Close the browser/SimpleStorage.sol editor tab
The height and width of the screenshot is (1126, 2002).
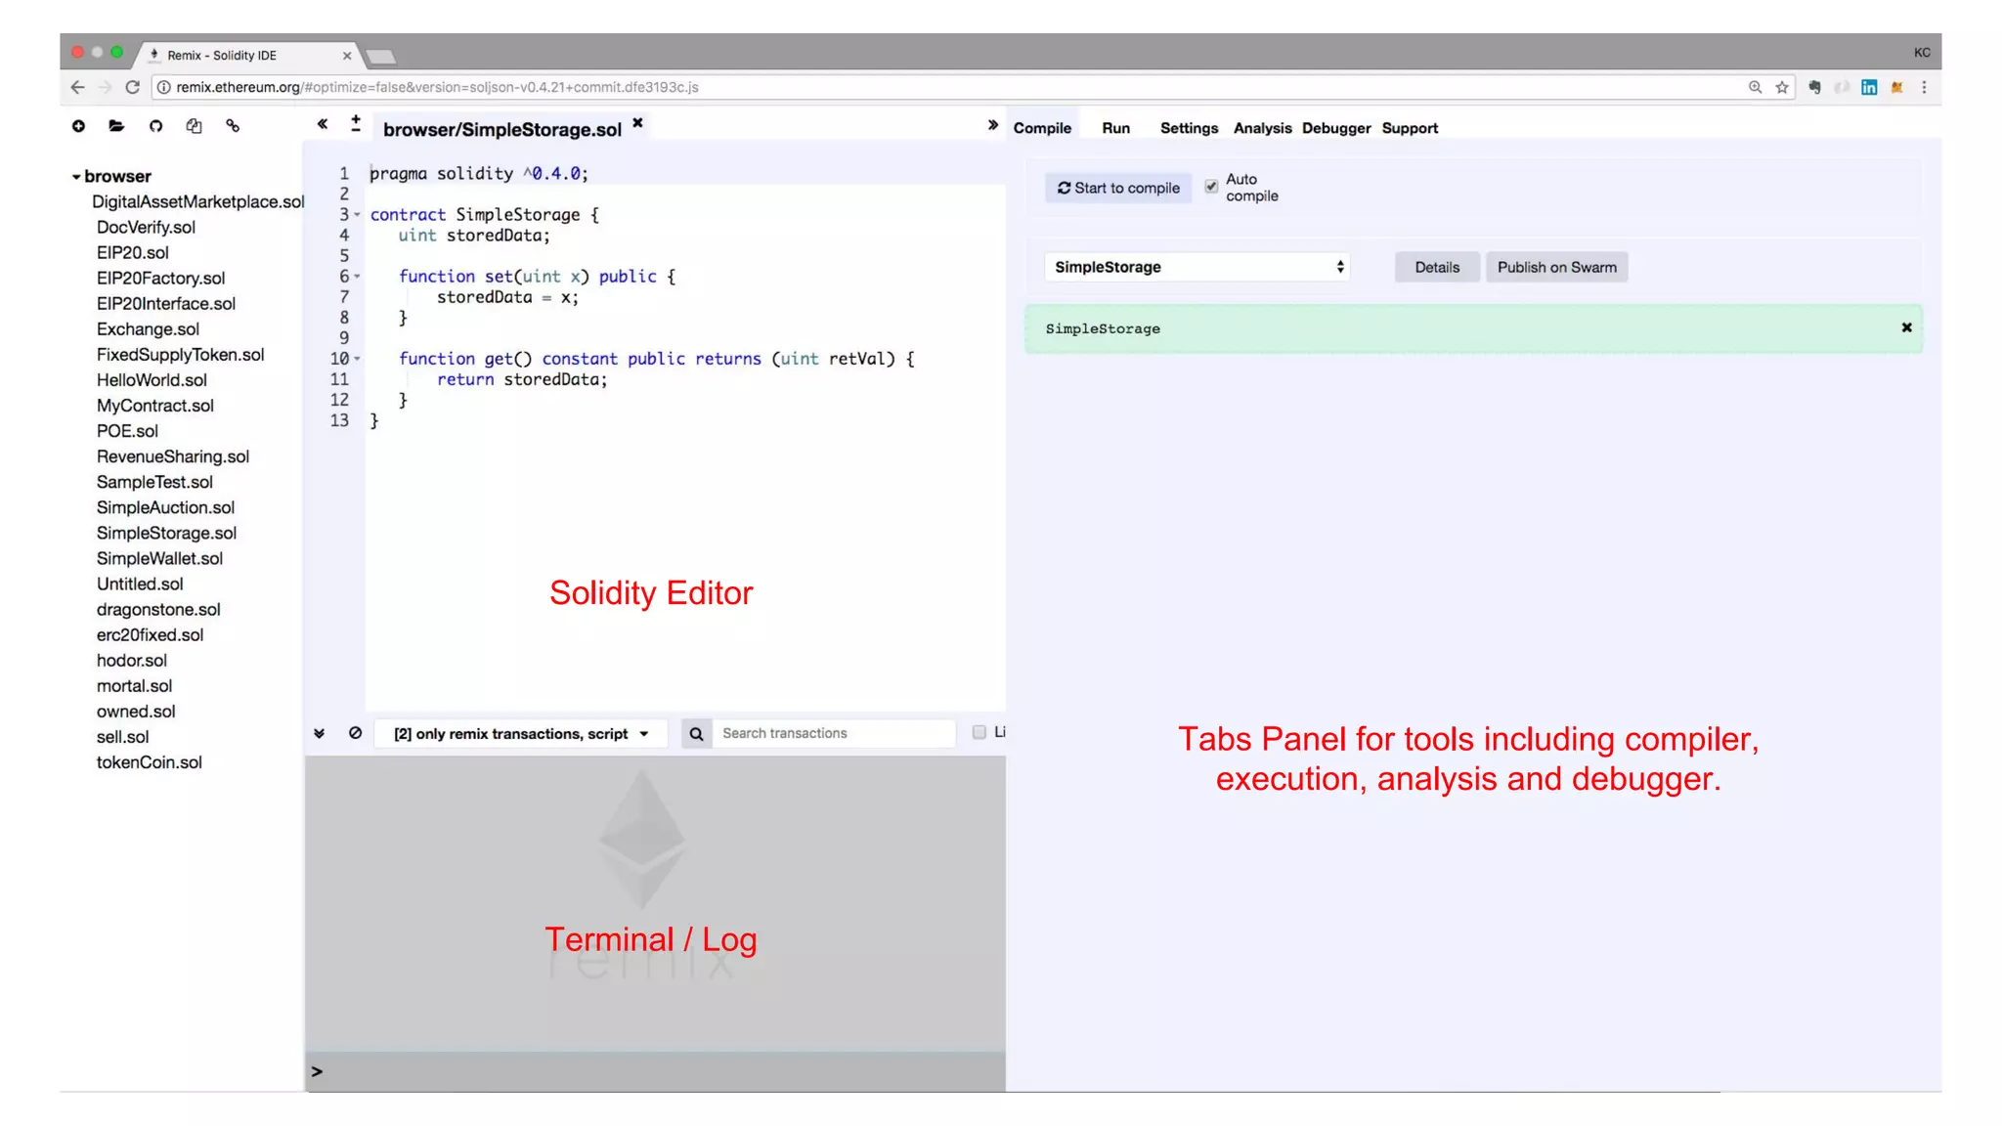tap(637, 122)
